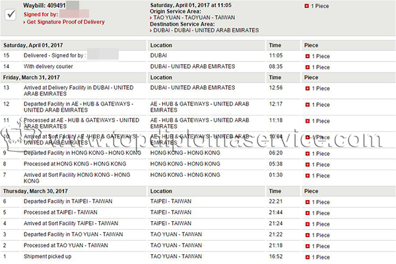Click the red arrow before TAO YUAN origin
The width and height of the screenshot is (396, 264).
150,18
